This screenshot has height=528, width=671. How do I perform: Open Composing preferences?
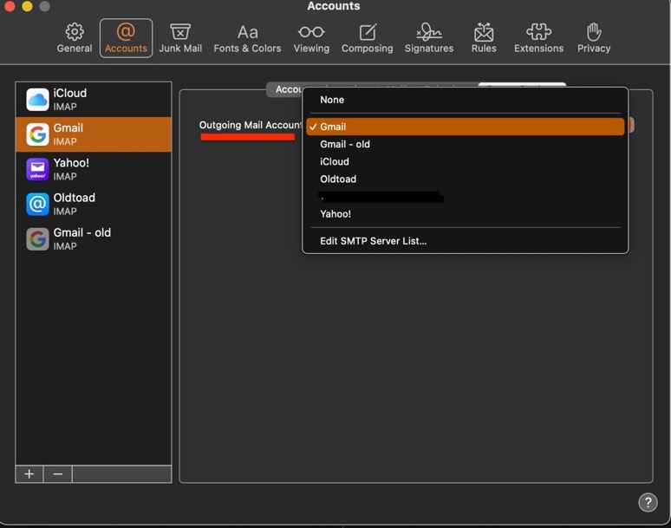click(x=368, y=38)
